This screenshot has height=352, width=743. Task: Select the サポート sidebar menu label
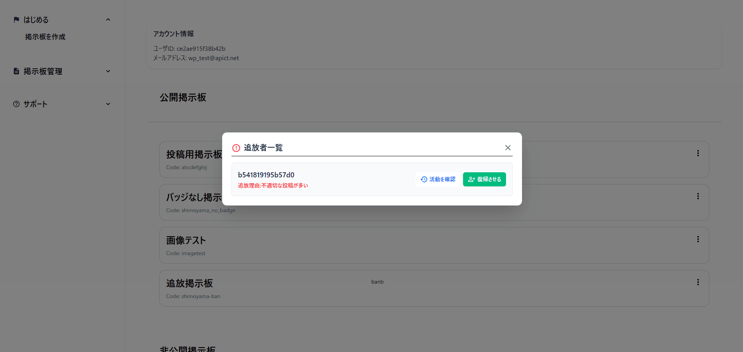coord(36,104)
